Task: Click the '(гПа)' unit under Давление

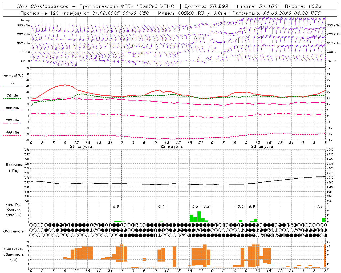Action: click(14, 171)
